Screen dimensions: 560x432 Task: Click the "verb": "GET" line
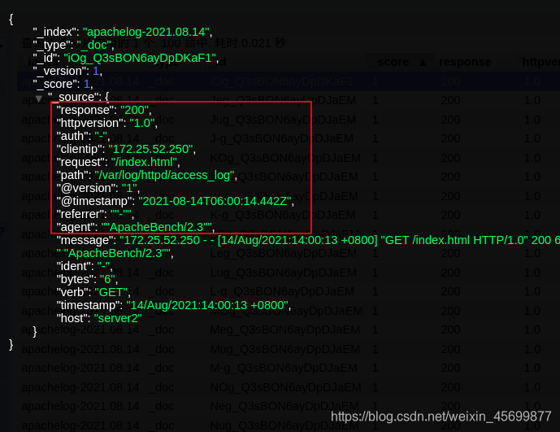coord(93,292)
